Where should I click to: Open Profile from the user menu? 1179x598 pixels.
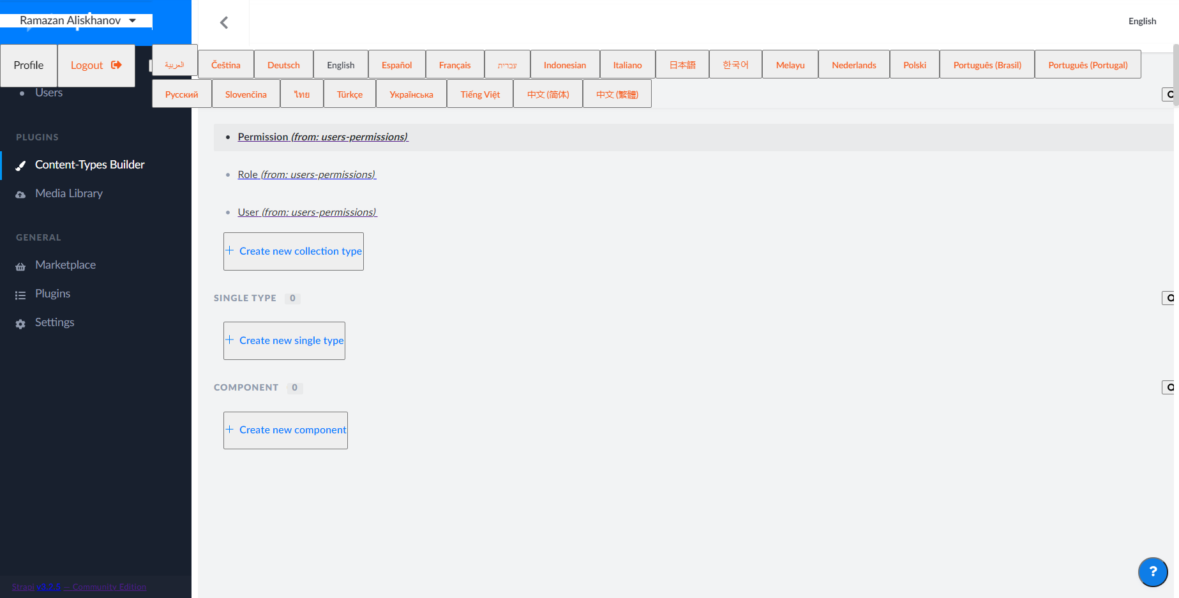pyautogui.click(x=29, y=65)
